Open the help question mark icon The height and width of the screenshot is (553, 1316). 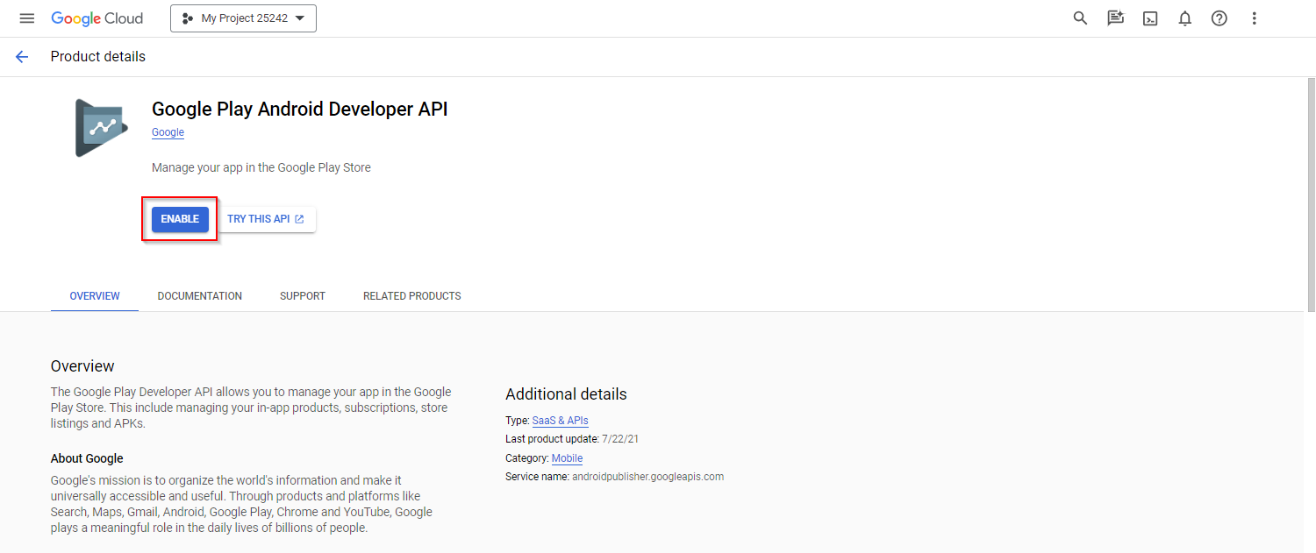(1219, 18)
